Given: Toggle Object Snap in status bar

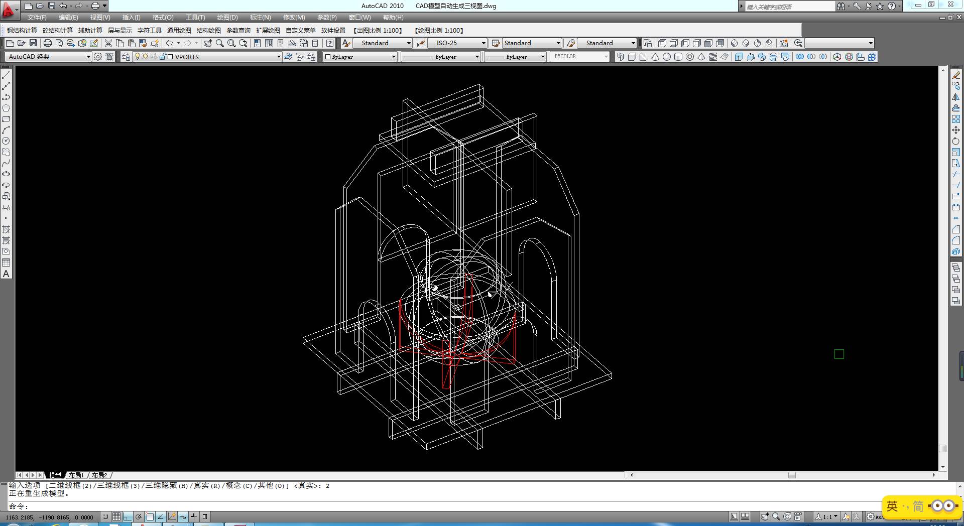Looking at the screenshot, I should pos(150,516).
